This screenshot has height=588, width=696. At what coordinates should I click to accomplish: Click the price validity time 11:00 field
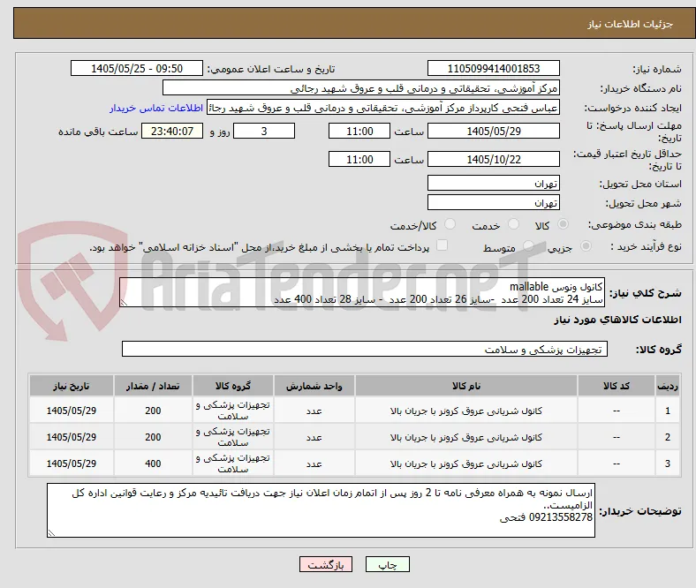tap(359, 159)
